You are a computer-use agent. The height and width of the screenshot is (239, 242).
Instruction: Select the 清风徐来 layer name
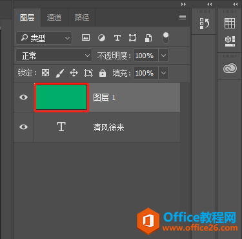pyautogui.click(x=108, y=127)
